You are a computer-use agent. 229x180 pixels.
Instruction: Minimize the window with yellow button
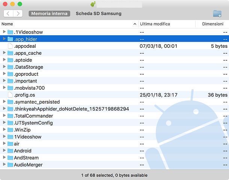(12, 4)
